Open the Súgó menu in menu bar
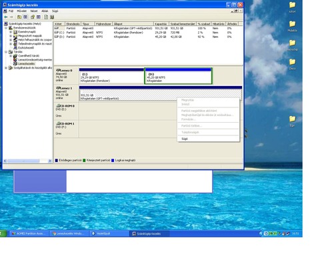The height and width of the screenshot is (256, 320). pos(55,11)
